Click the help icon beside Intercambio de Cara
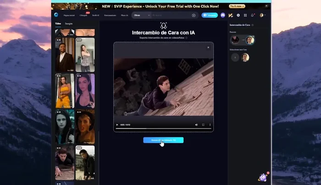 pyautogui.click(x=252, y=25)
